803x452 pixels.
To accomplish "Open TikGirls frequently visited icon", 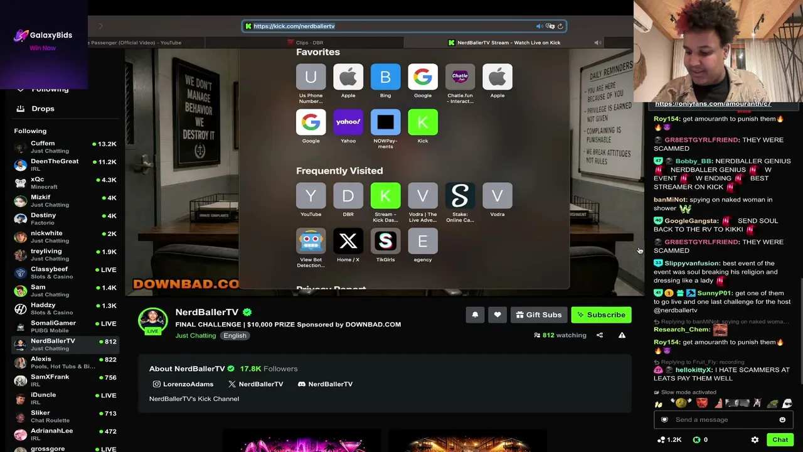I will tap(385, 241).
